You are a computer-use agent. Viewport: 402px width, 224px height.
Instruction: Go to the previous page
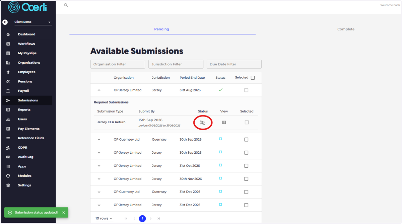pos(134,219)
